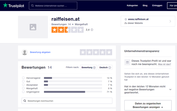This screenshot has height=111, width=177.
Task: Tick the Ungenügend filter checkbox
Action: 23,92
